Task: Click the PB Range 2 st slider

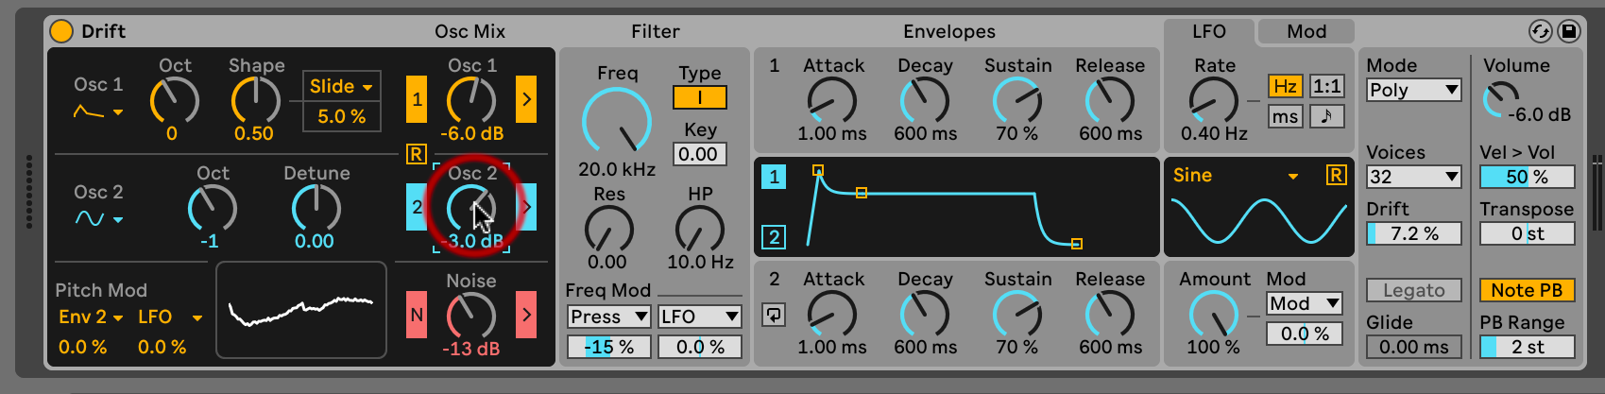Action: 1527,347
